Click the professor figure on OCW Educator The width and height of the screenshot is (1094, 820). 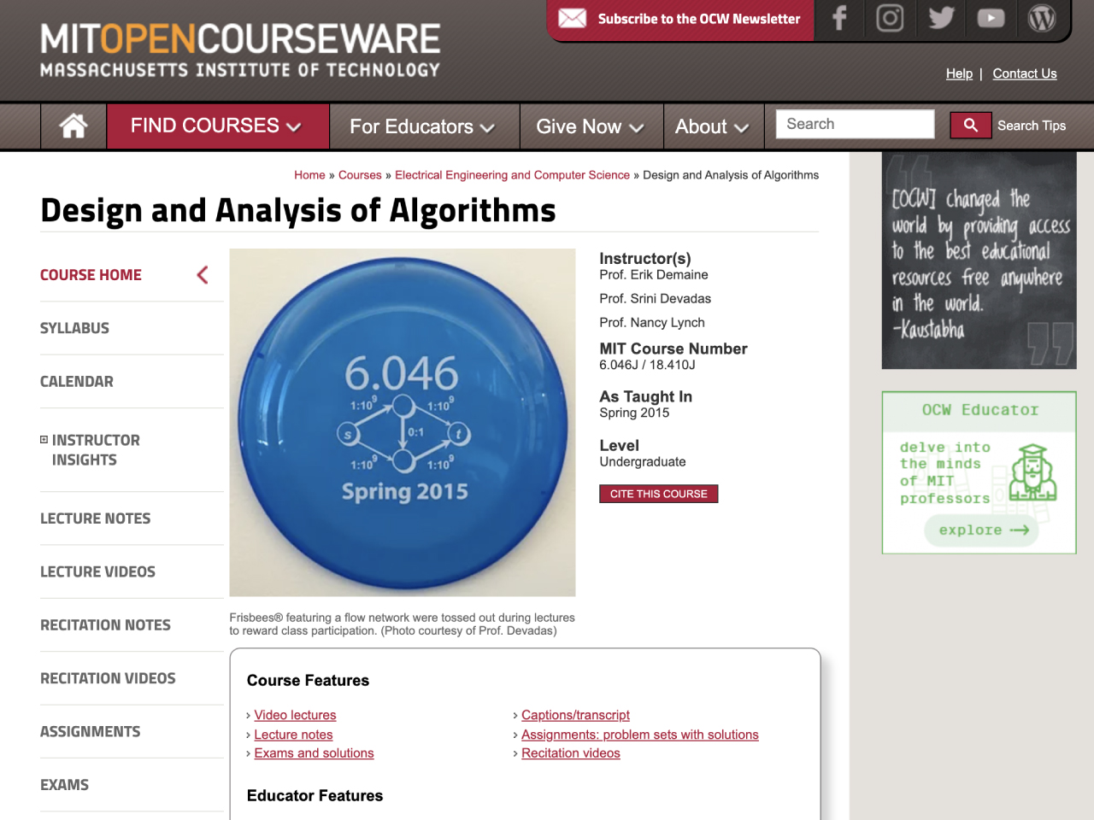point(1032,472)
